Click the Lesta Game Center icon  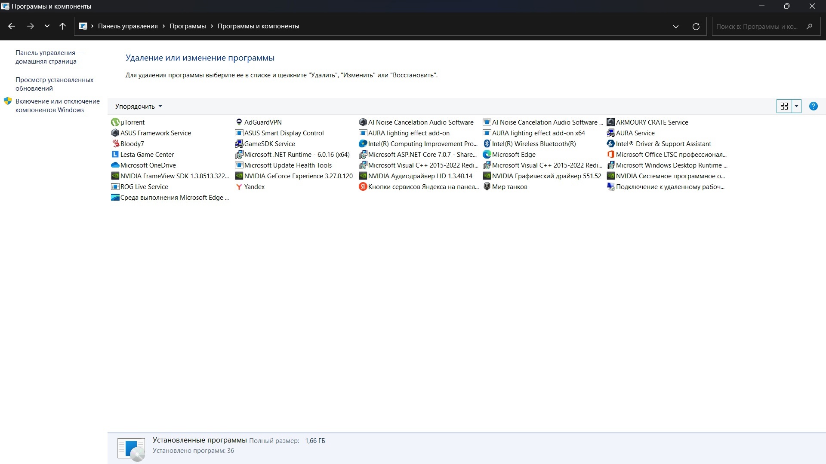click(x=115, y=155)
